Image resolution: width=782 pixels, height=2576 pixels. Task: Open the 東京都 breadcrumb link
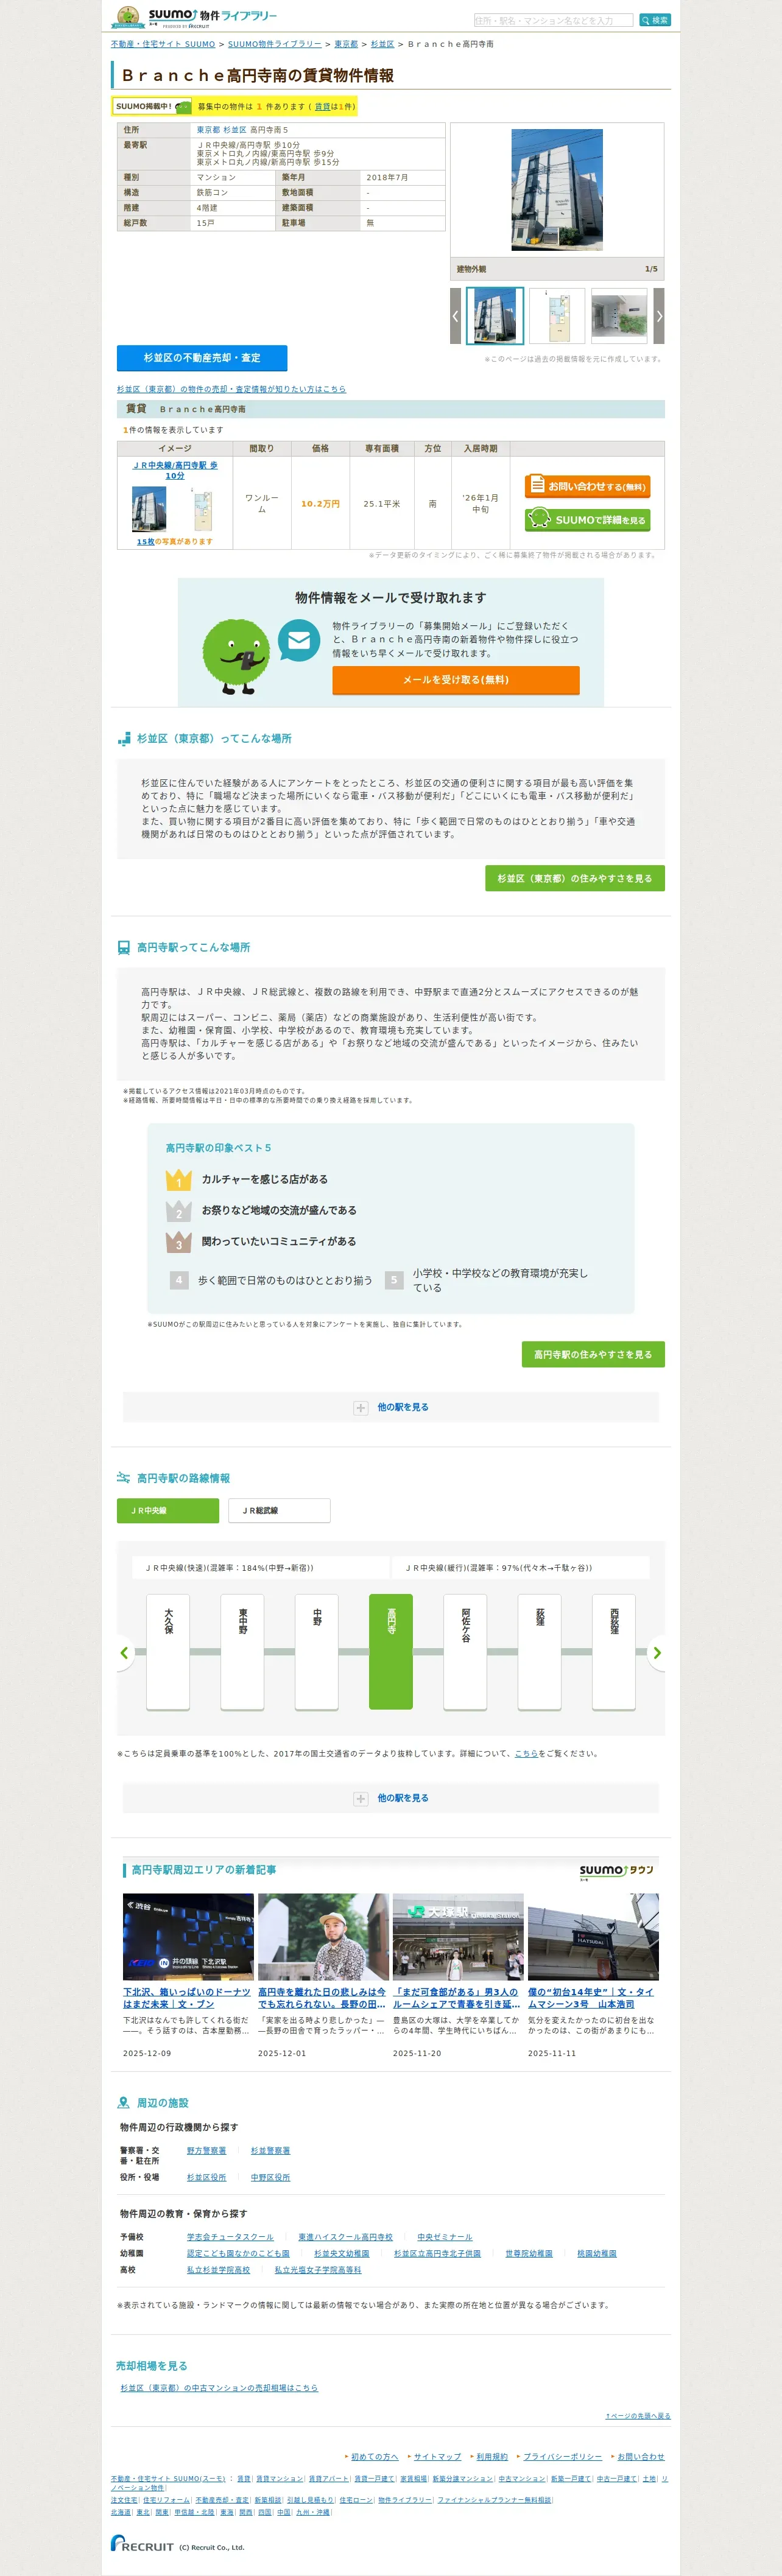point(346,44)
